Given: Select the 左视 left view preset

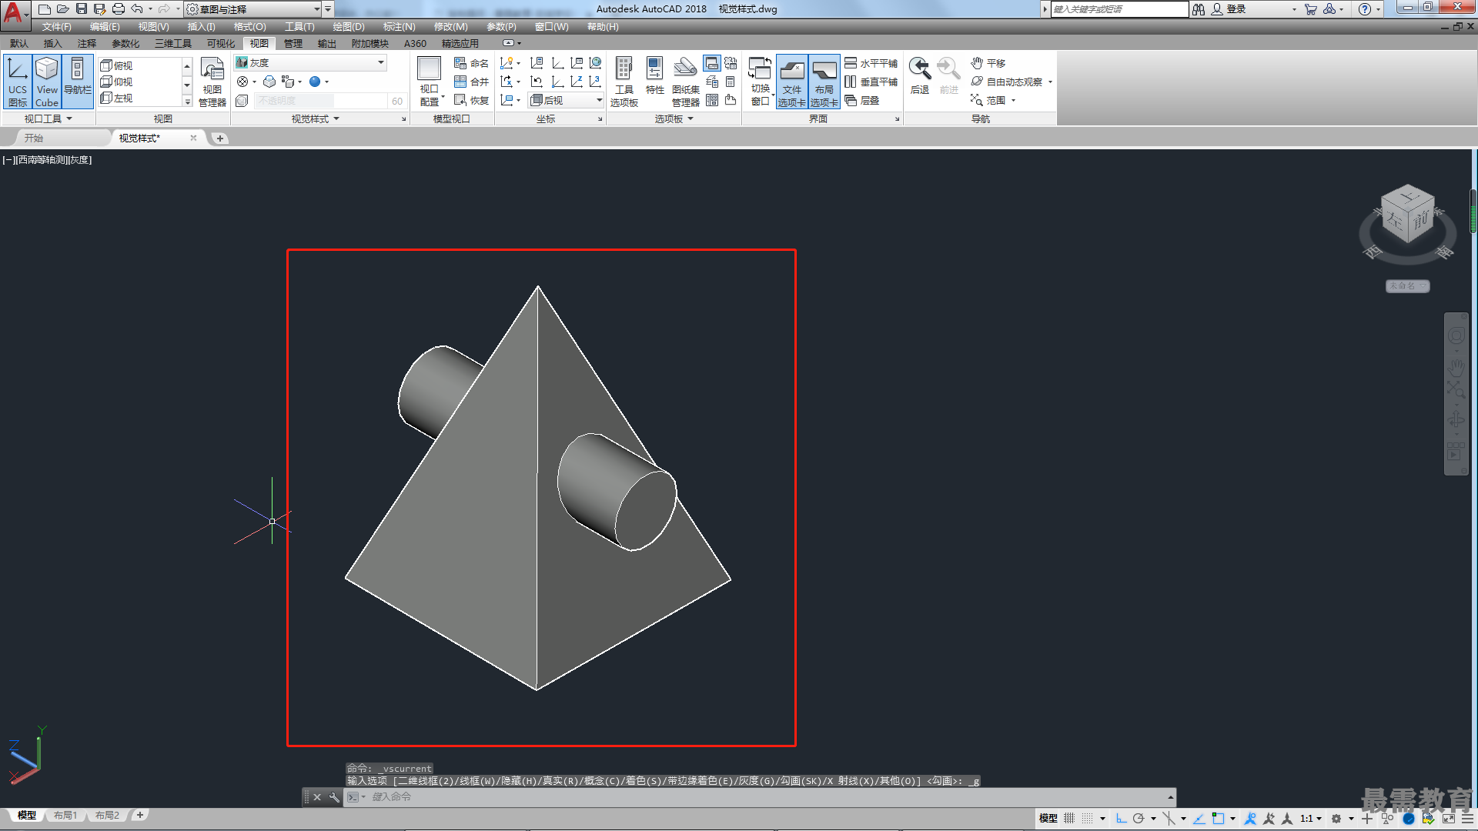Looking at the screenshot, I should pos(117,98).
